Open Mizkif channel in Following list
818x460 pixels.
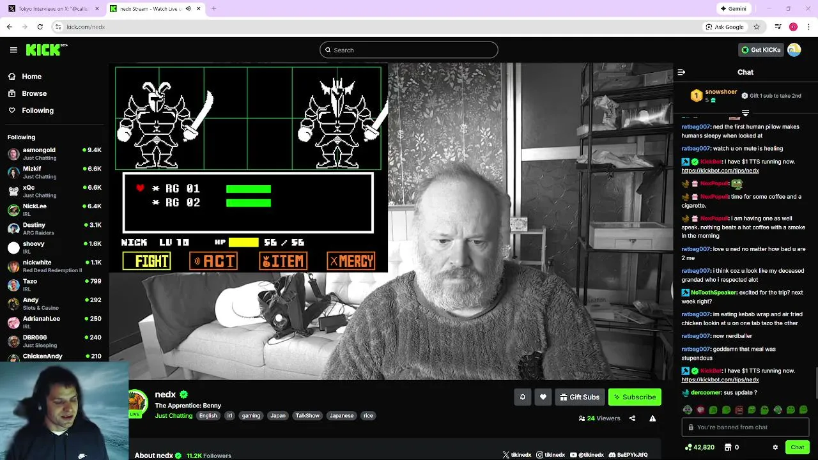click(x=54, y=172)
